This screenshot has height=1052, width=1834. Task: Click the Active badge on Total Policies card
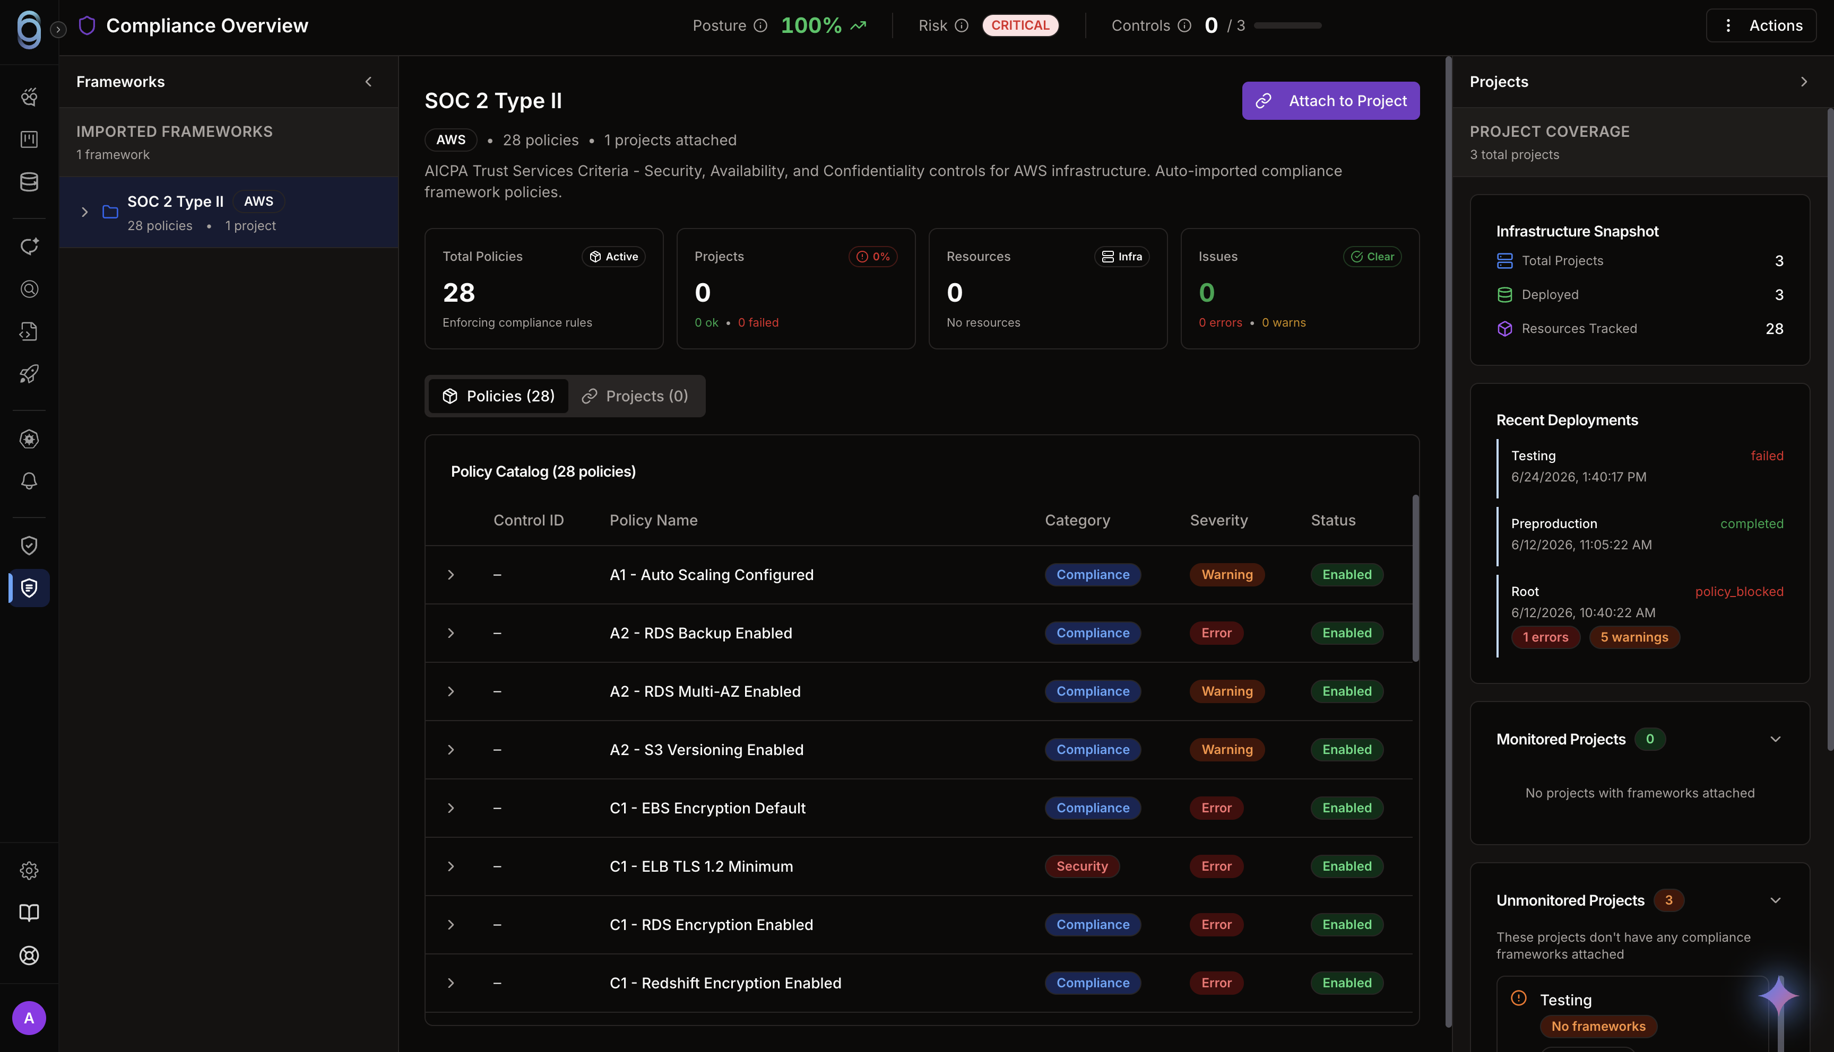(614, 257)
